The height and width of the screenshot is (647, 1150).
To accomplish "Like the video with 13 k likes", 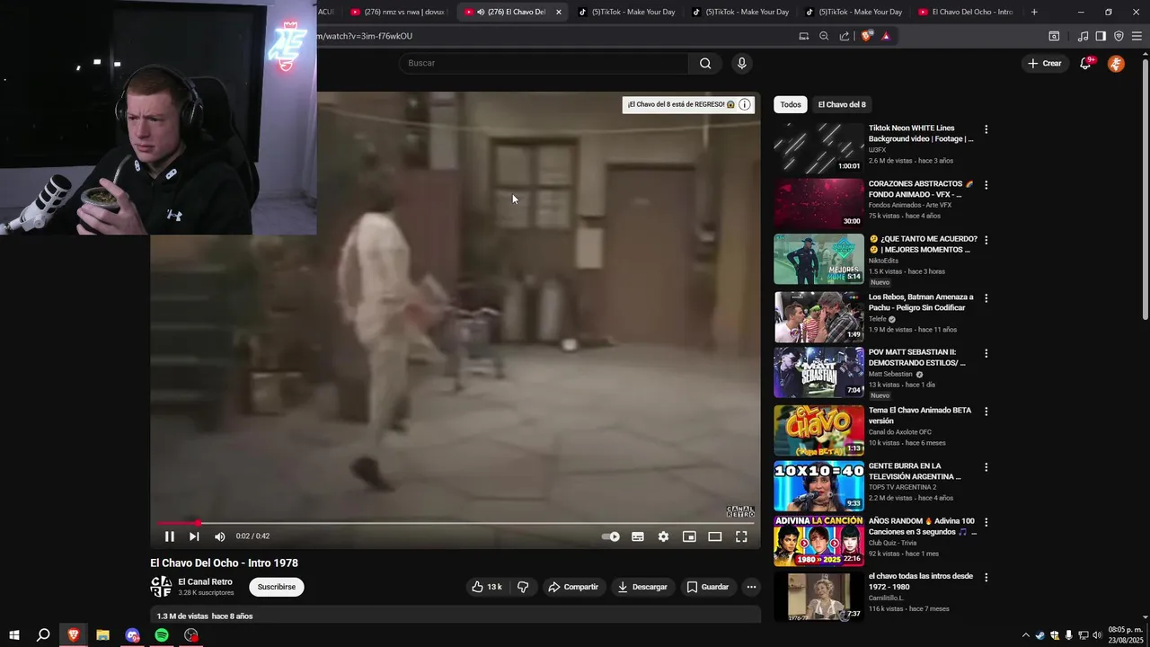I will click(x=486, y=587).
